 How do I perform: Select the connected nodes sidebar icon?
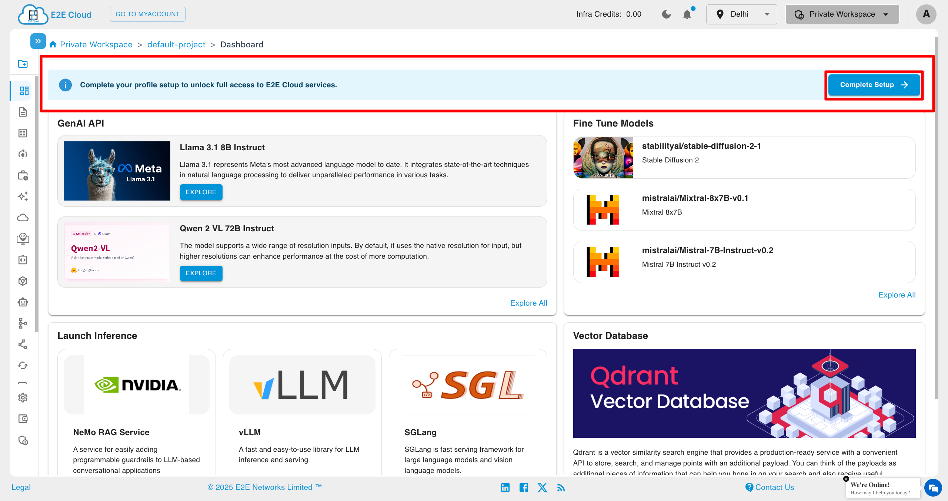coord(23,344)
